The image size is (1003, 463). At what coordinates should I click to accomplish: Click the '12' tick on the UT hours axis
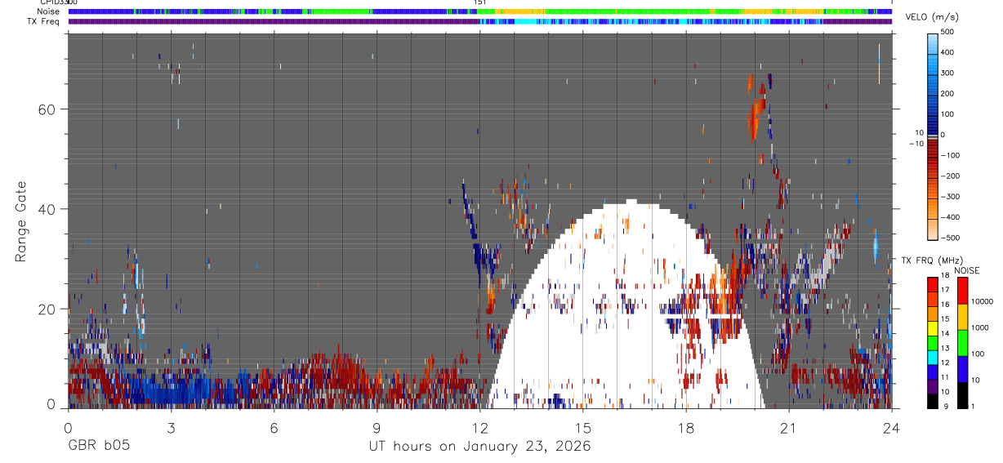(479, 429)
